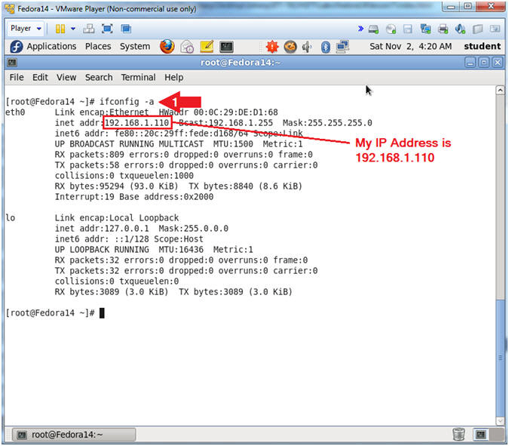The image size is (509, 446).
Task: Open the terminal Edit menu
Action: tap(40, 77)
